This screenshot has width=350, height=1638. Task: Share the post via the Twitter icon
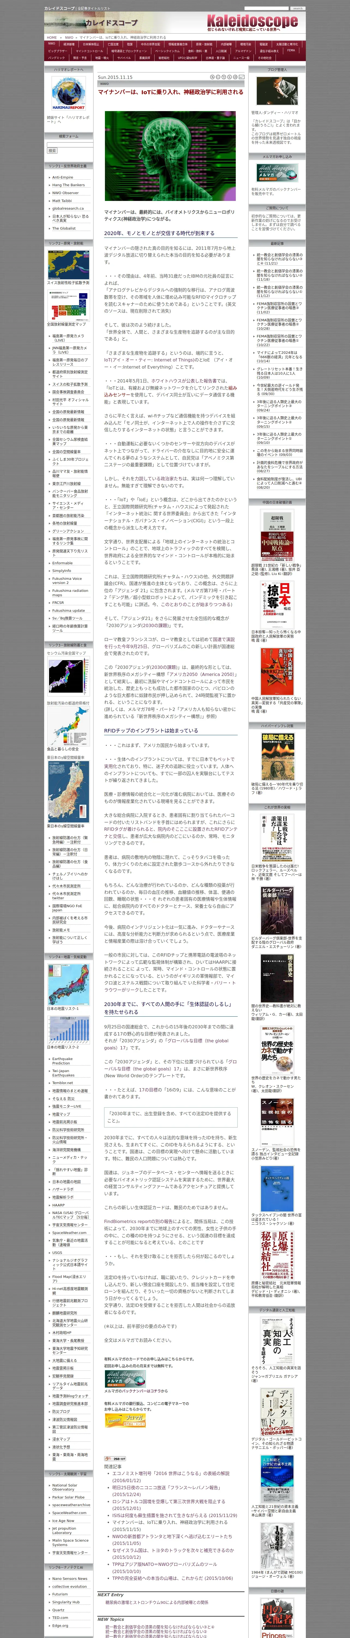(229, 77)
